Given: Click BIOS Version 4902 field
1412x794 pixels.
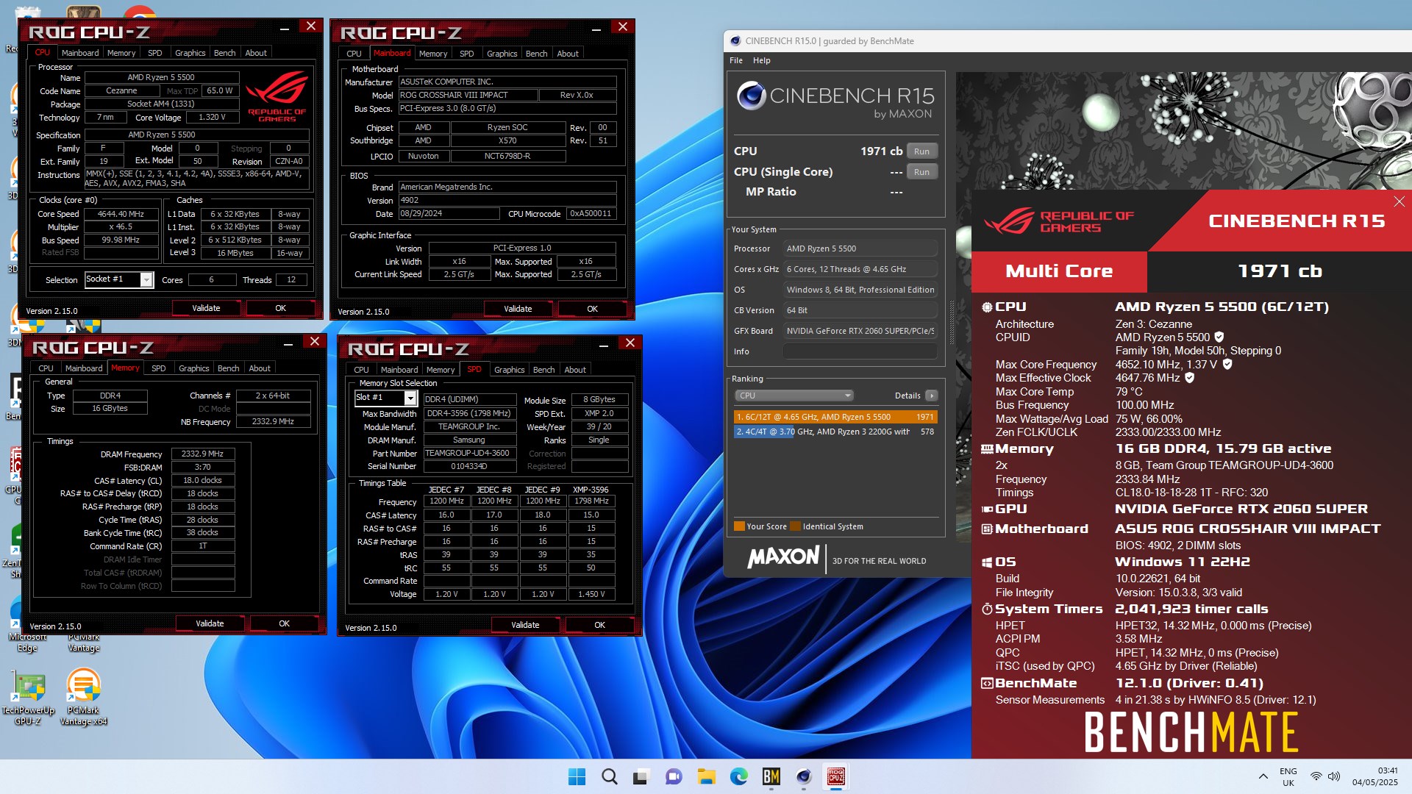Looking at the screenshot, I should (507, 200).
